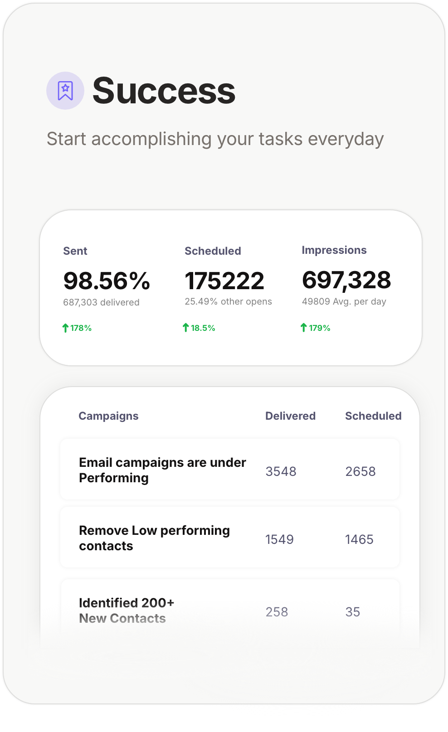
Task: Select the Sent stat label
Action: coord(75,251)
